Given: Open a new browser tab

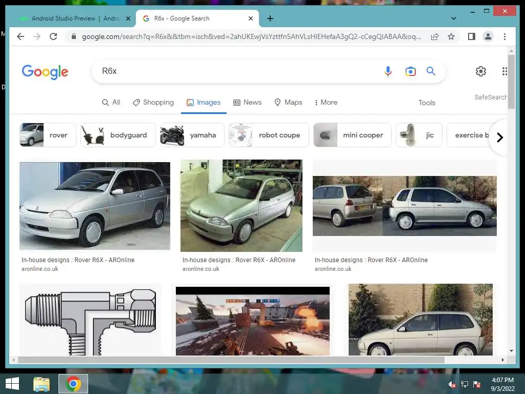Looking at the screenshot, I should click(270, 18).
